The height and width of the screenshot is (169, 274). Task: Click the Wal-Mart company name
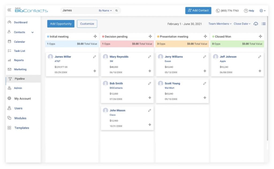pyautogui.click(x=169, y=88)
